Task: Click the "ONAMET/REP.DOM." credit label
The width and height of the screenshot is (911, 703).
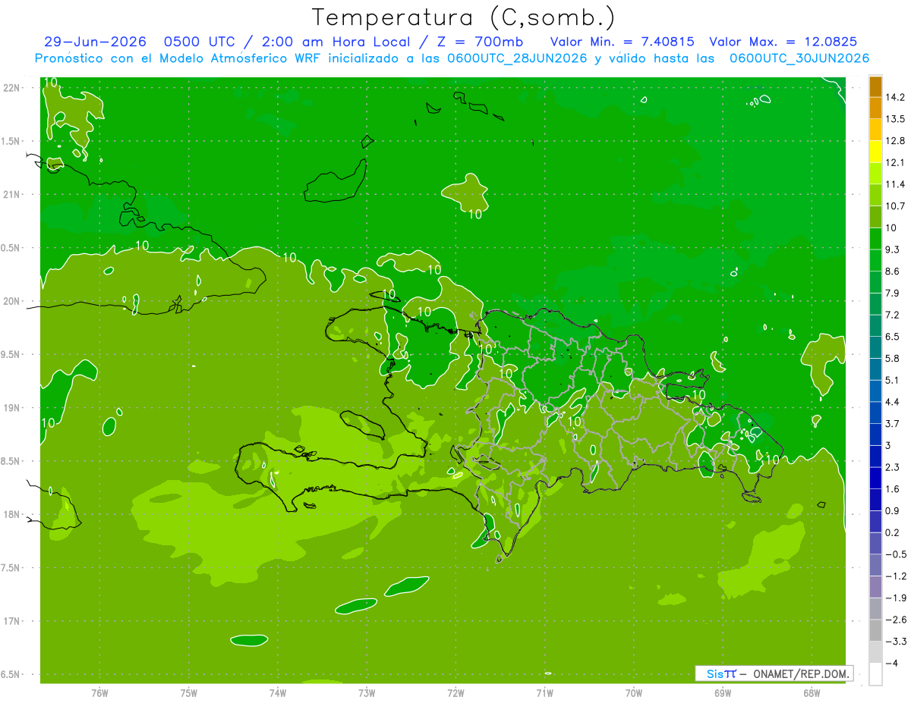Action: 800,673
